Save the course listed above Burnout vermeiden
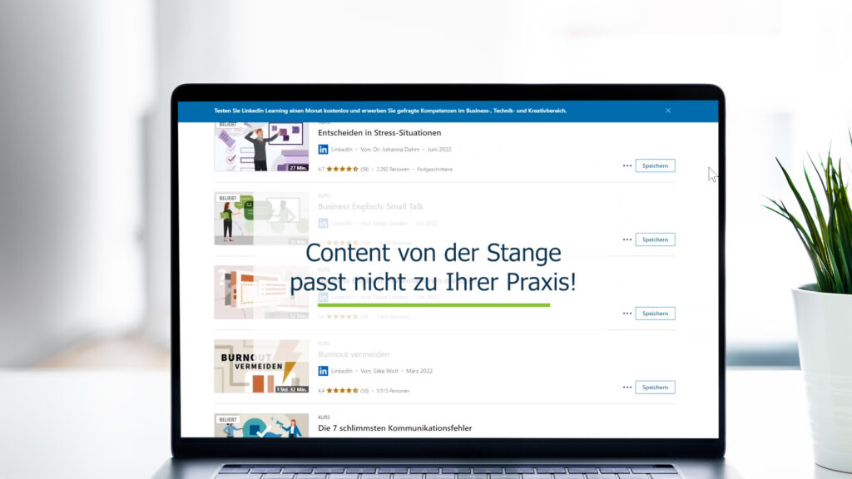Viewport: 852px width, 479px height. (x=655, y=314)
